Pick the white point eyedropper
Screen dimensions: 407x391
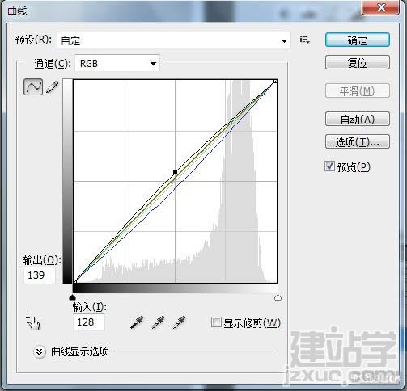179,322
